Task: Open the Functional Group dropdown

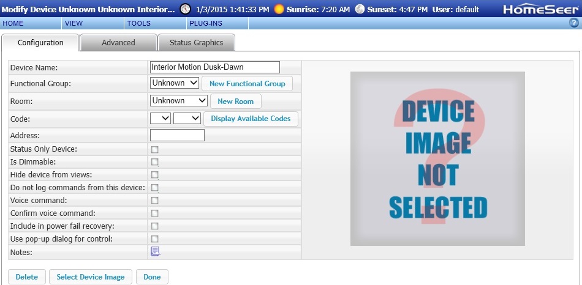Action: click(175, 83)
